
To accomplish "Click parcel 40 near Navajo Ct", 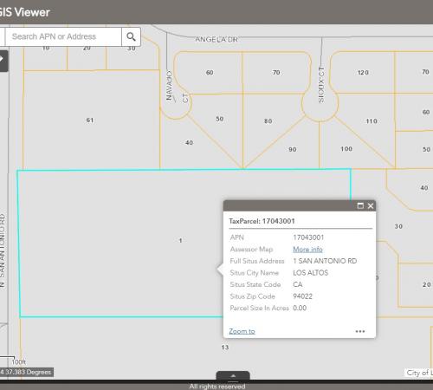I will [x=189, y=142].
